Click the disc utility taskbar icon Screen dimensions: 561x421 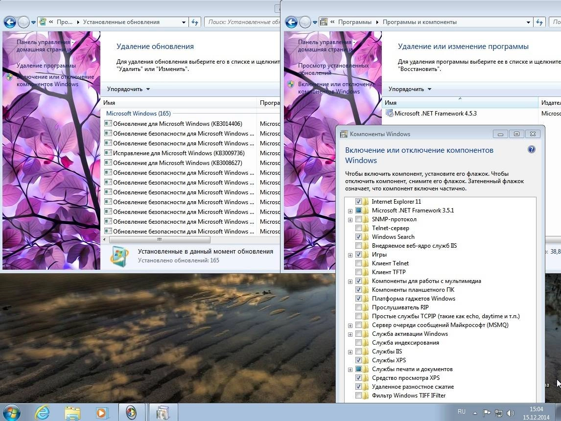(131, 413)
